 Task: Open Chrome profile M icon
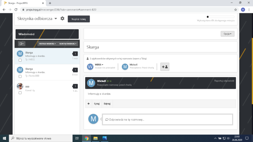pos(243,10)
